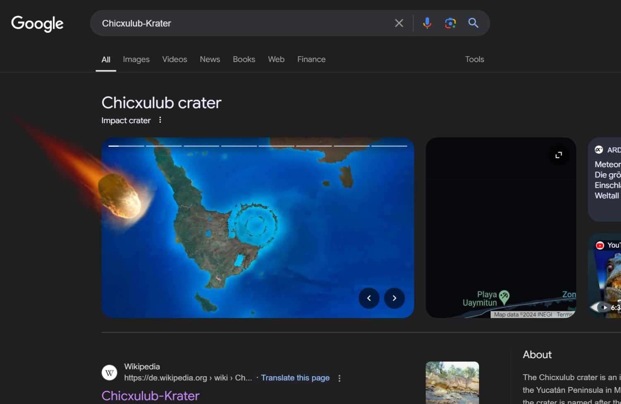621x404 pixels.
Task: Advance to next carousel image
Action: [x=394, y=298]
